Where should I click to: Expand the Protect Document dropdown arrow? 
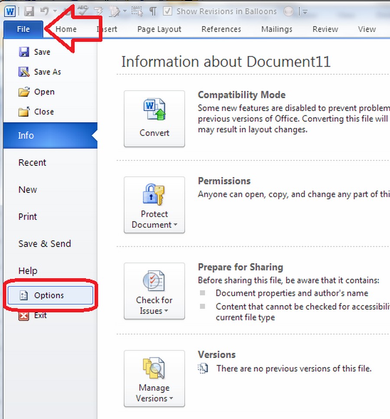coord(175,225)
